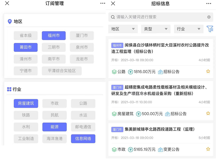Expand the 地区 filter dropdown
This screenshot has width=218, height=160.
[123, 29]
